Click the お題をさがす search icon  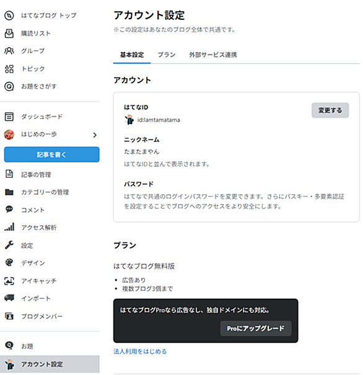9,87
